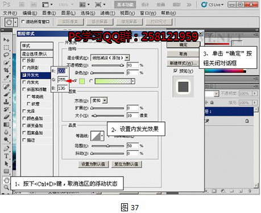
Task: Select the Rectangular Marquee tool
Action: 6,47
